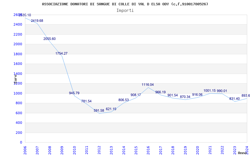The width and height of the screenshot is (250, 156).
Task: Click the 2419.68 data label for 2007
Action: [x=37, y=21]
